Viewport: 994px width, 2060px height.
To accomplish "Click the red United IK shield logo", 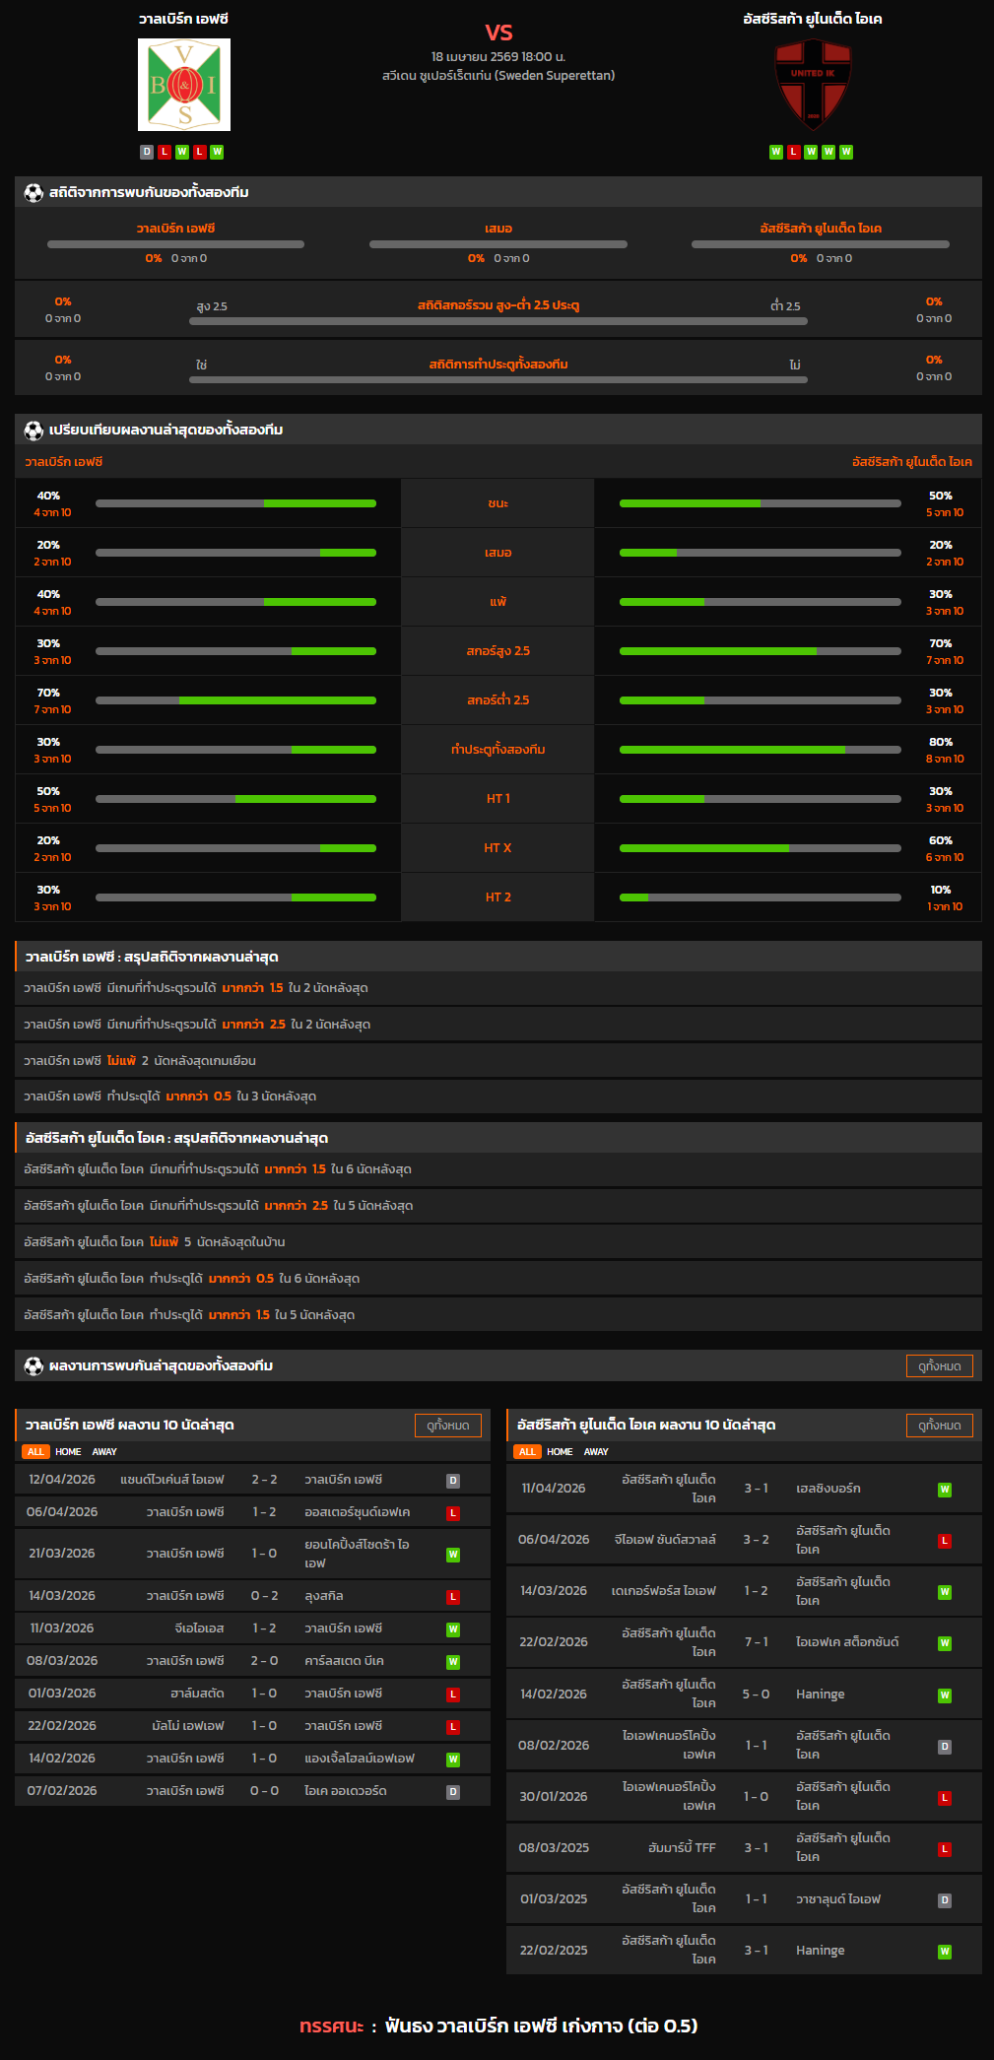I will (x=813, y=85).
